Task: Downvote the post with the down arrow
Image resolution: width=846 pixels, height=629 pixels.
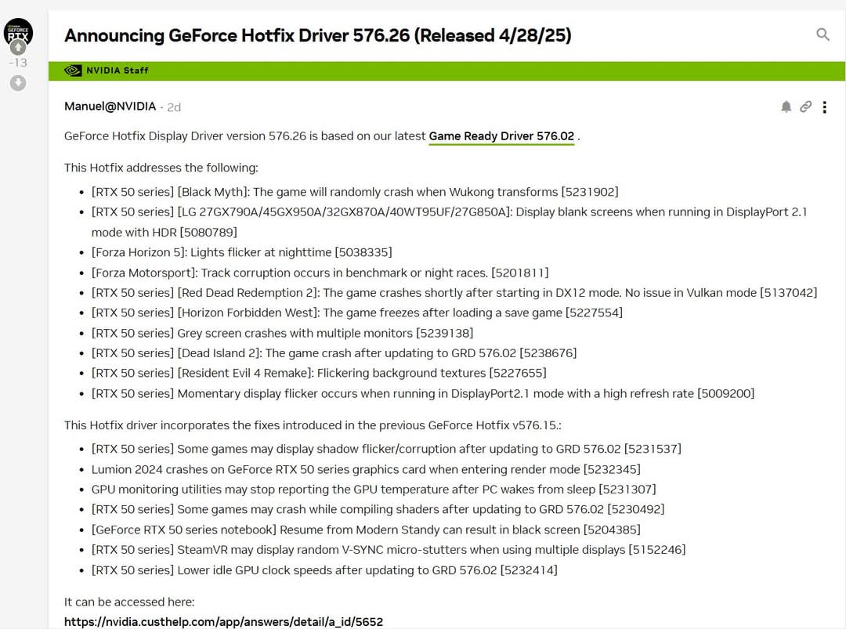Action: 18,83
